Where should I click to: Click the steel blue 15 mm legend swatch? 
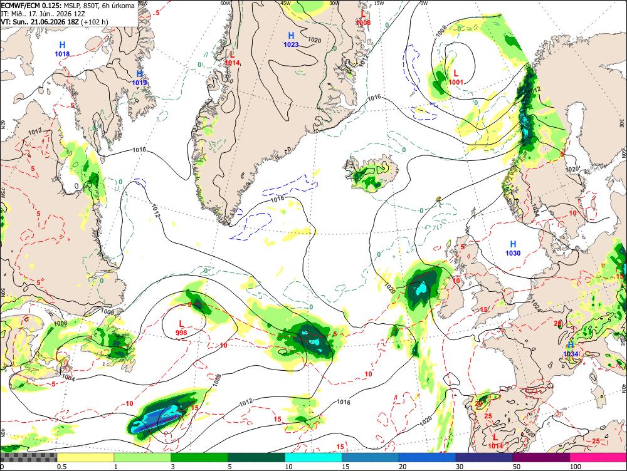tap(371, 457)
